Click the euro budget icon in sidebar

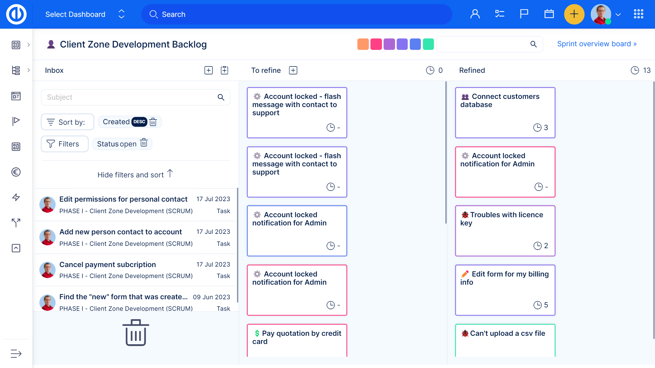pyautogui.click(x=16, y=172)
